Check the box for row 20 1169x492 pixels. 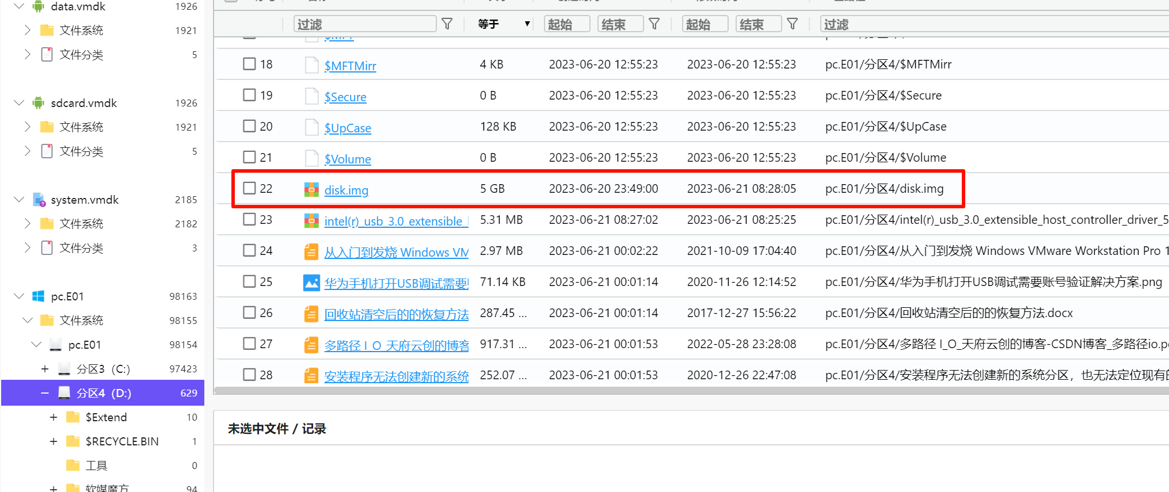click(x=249, y=125)
